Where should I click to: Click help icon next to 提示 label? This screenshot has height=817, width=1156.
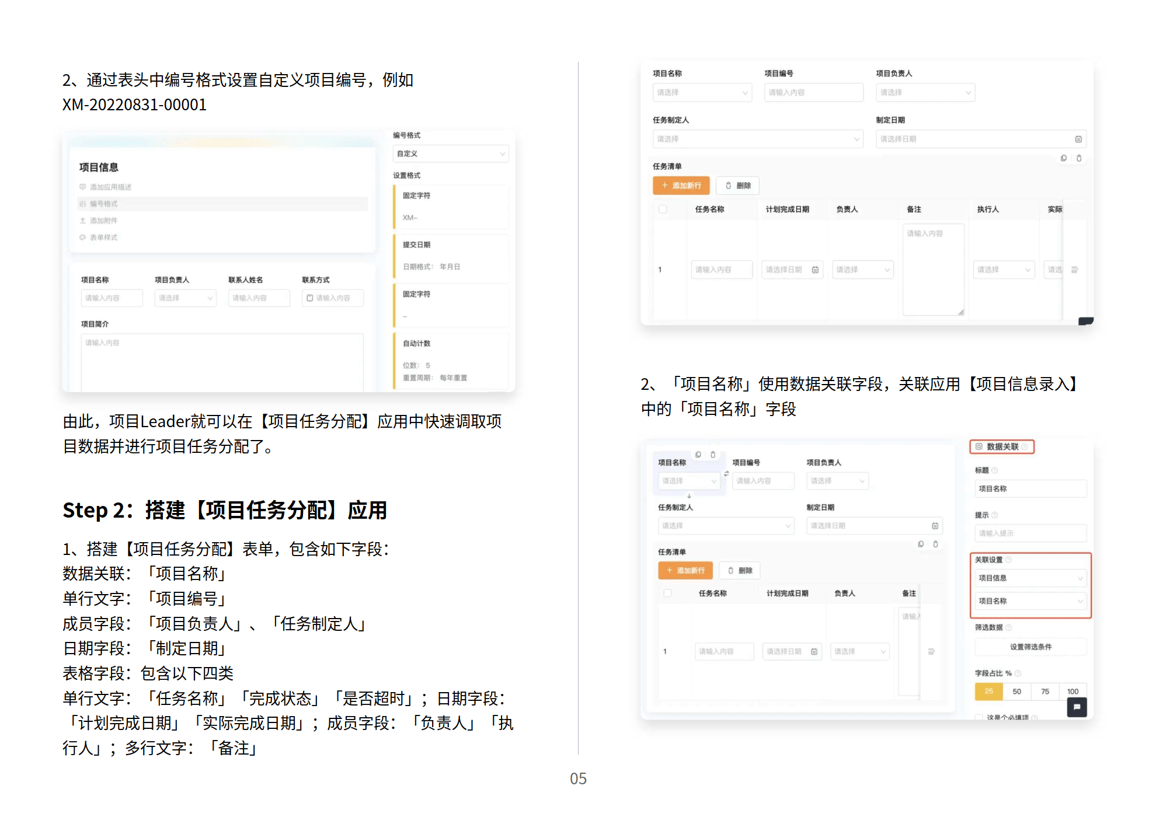click(995, 515)
